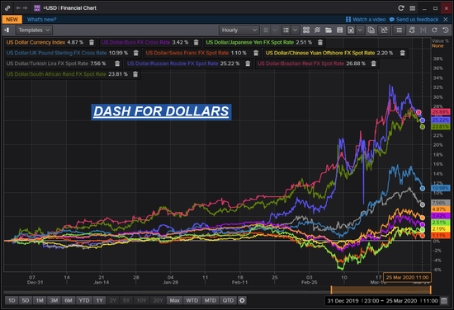Screen dimensions: 454x310
Task: Click the link icon in title bar
Action: coord(7,8)
